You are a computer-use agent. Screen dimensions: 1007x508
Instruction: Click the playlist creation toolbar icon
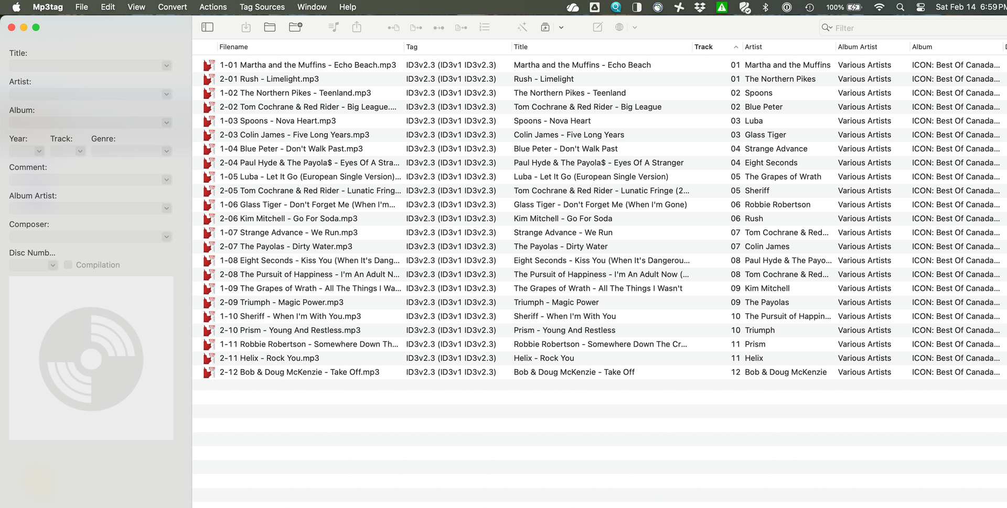(x=334, y=27)
